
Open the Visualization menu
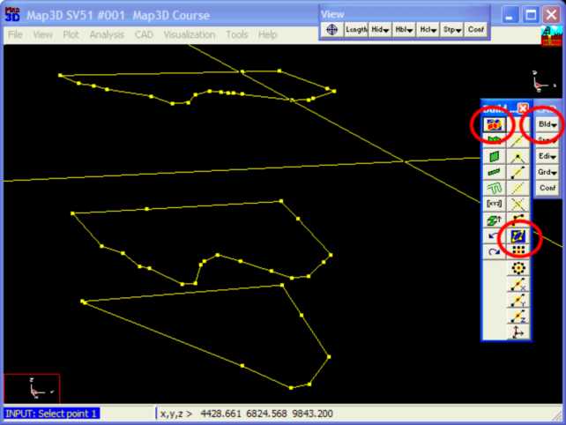[189, 34]
